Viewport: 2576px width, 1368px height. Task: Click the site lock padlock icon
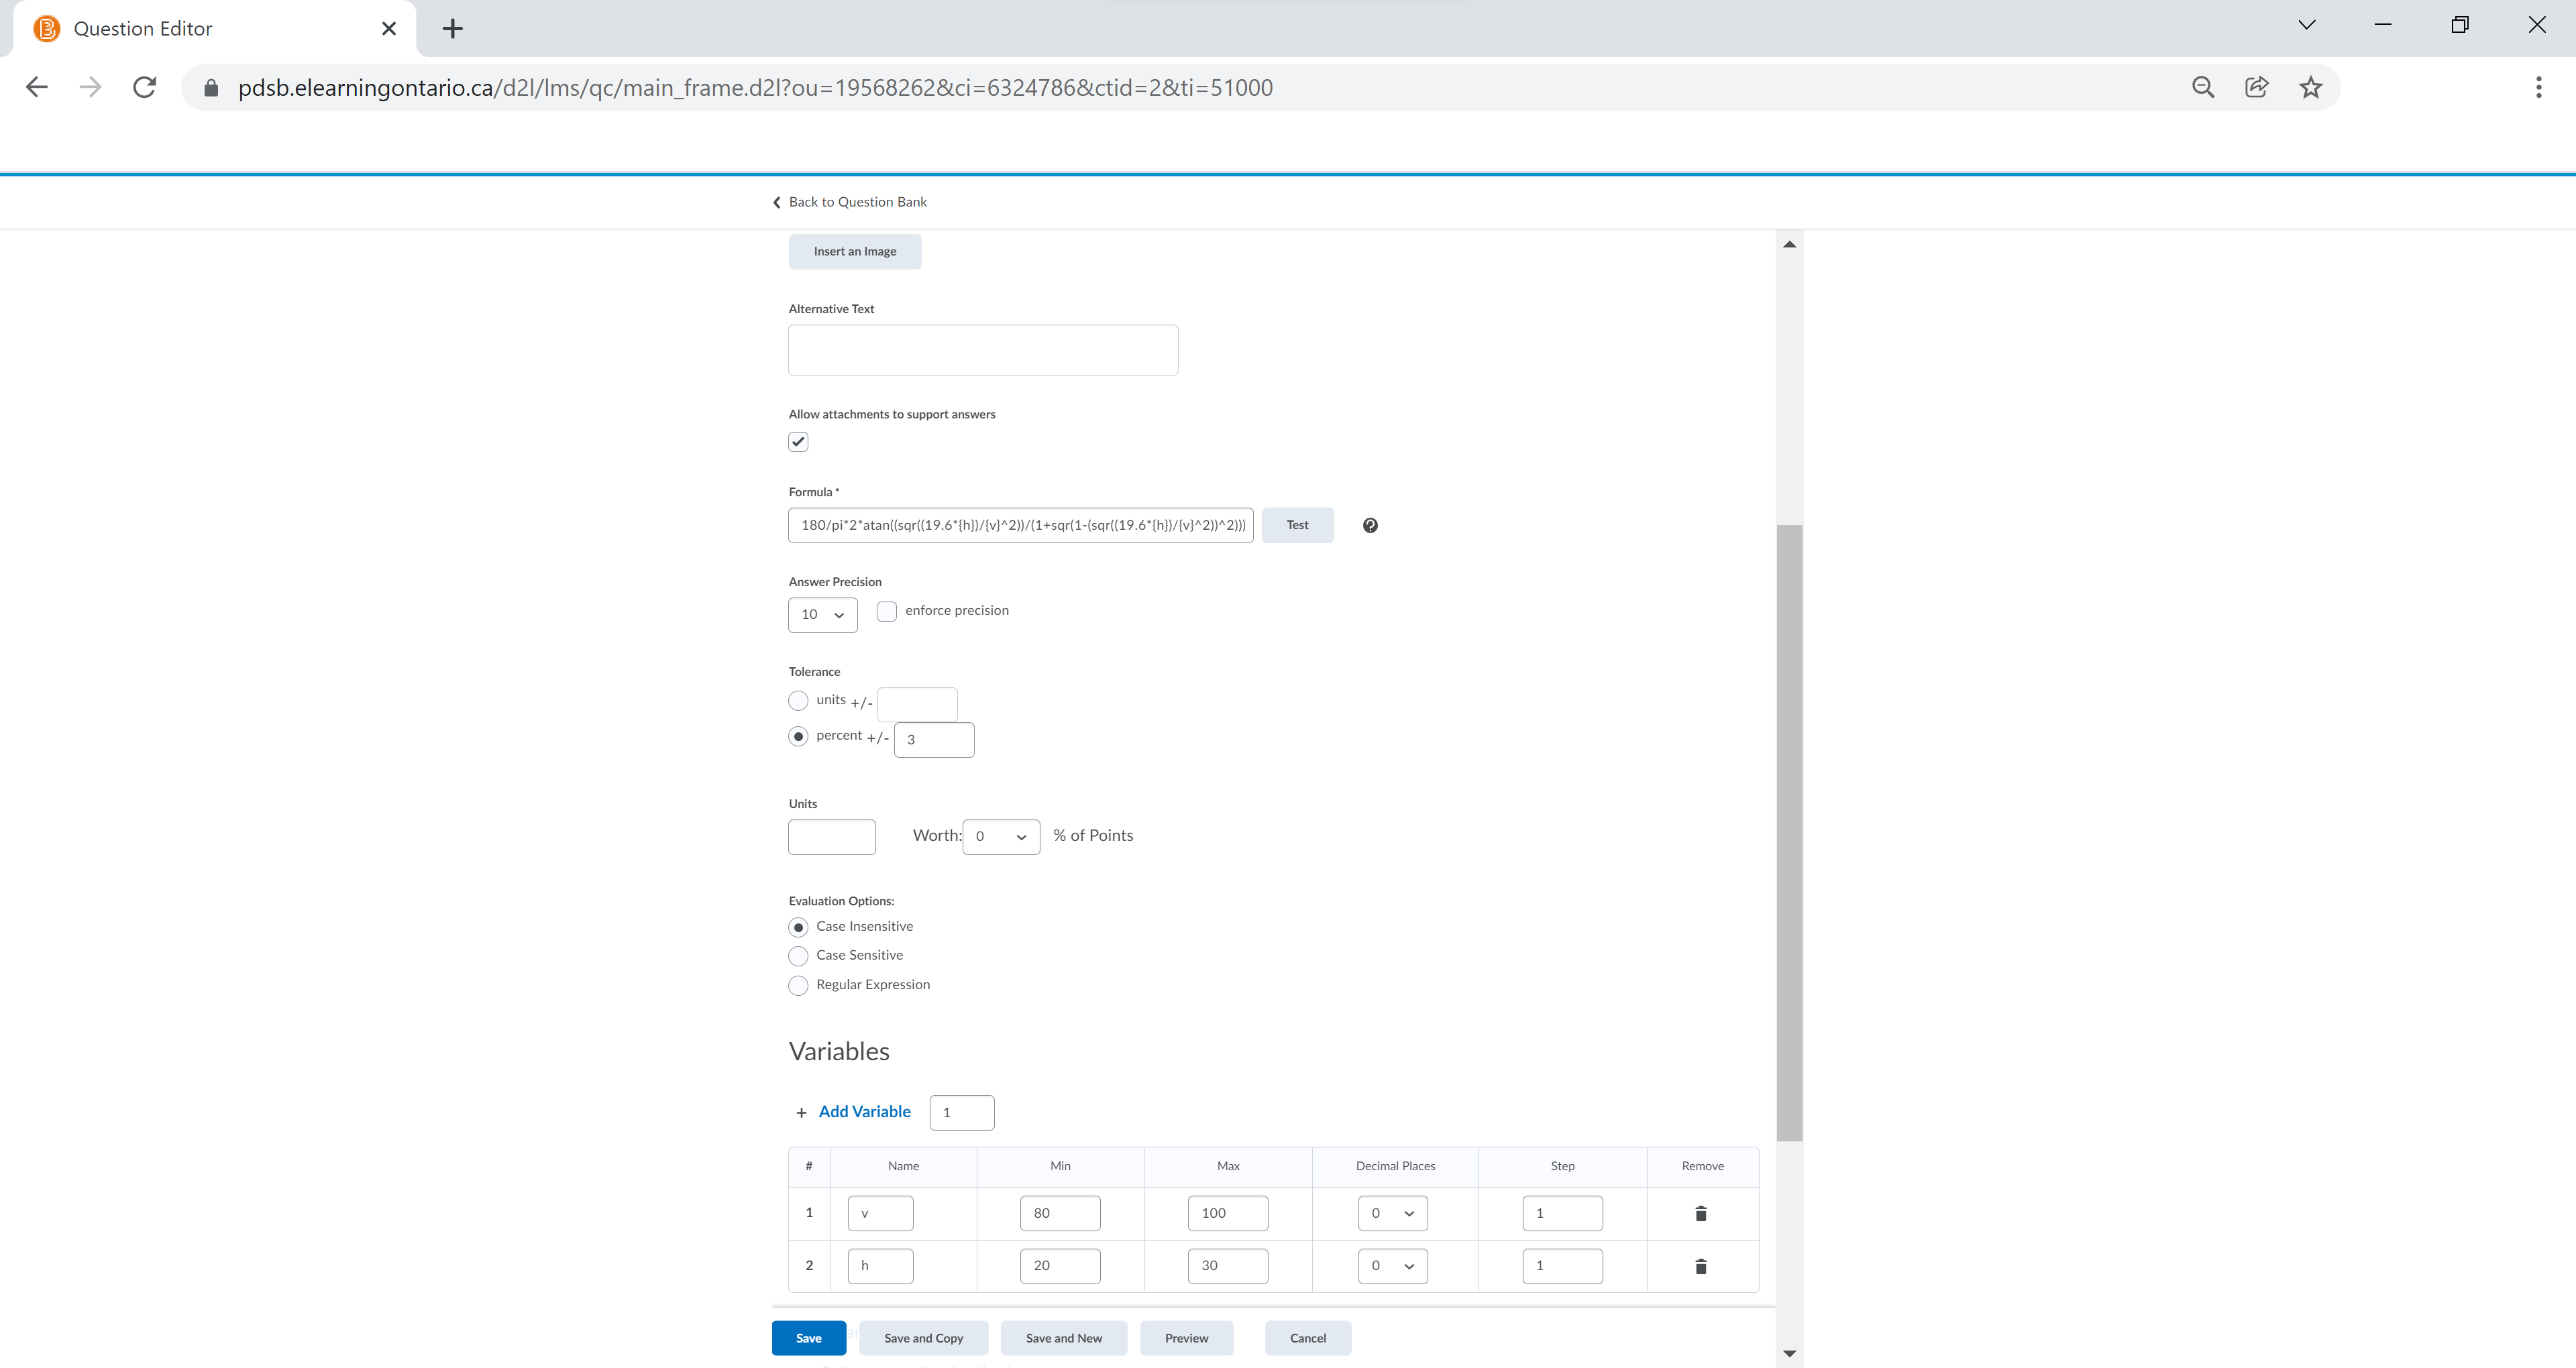(211, 88)
